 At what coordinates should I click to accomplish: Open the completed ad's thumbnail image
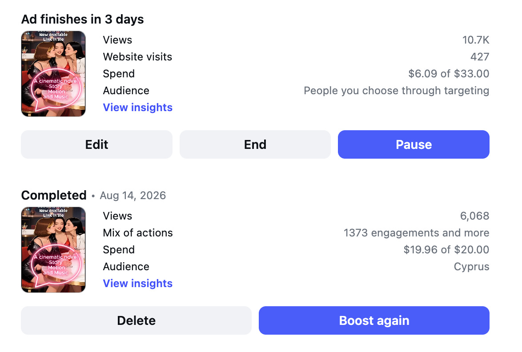pyautogui.click(x=53, y=250)
